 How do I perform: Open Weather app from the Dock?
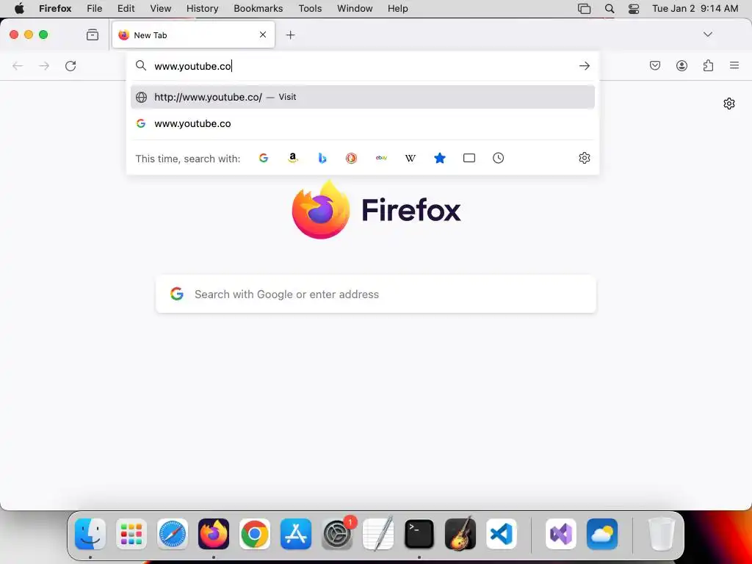[602, 534]
